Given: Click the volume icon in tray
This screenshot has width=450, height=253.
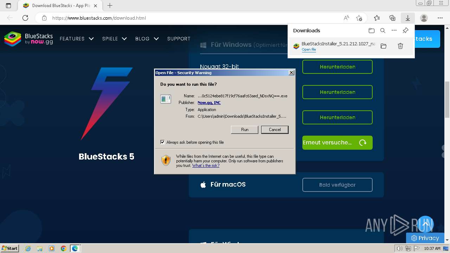Looking at the screenshot, I should pyautogui.click(x=400, y=248).
